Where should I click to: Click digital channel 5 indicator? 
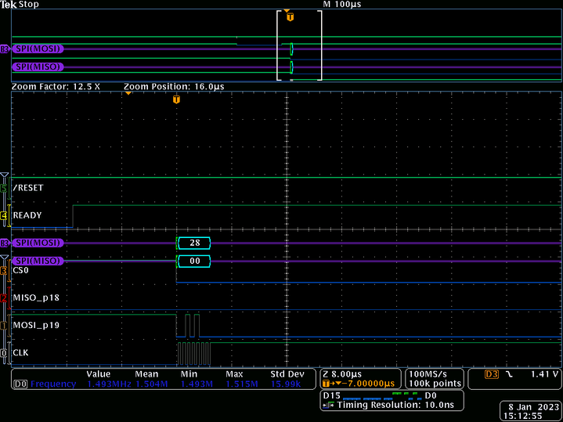point(4,188)
